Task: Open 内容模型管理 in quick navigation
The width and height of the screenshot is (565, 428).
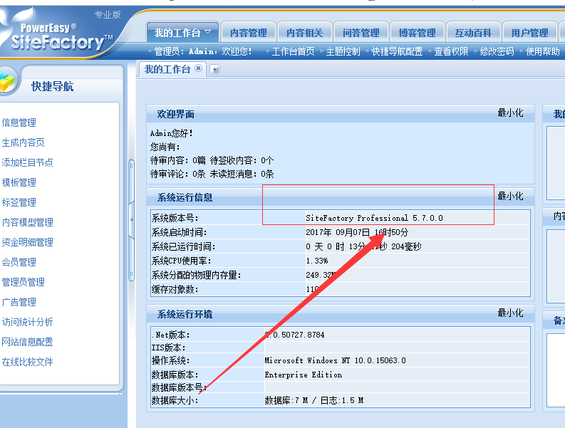Action: (x=27, y=222)
